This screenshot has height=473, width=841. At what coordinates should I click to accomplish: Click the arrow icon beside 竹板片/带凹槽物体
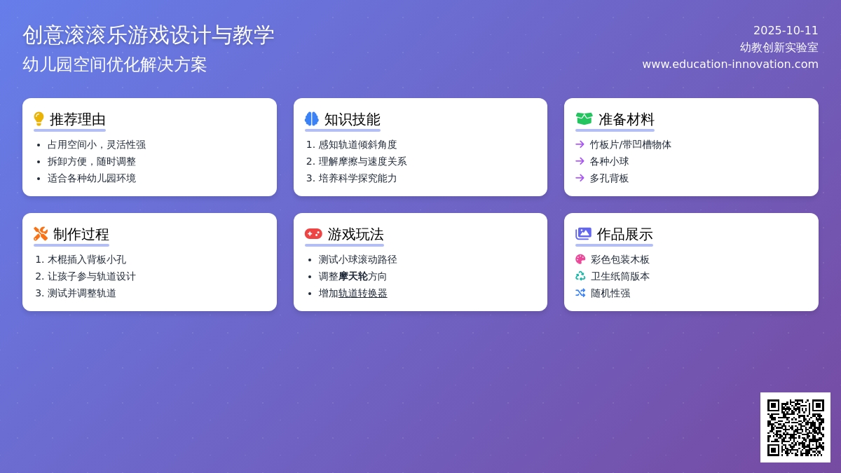(580, 144)
